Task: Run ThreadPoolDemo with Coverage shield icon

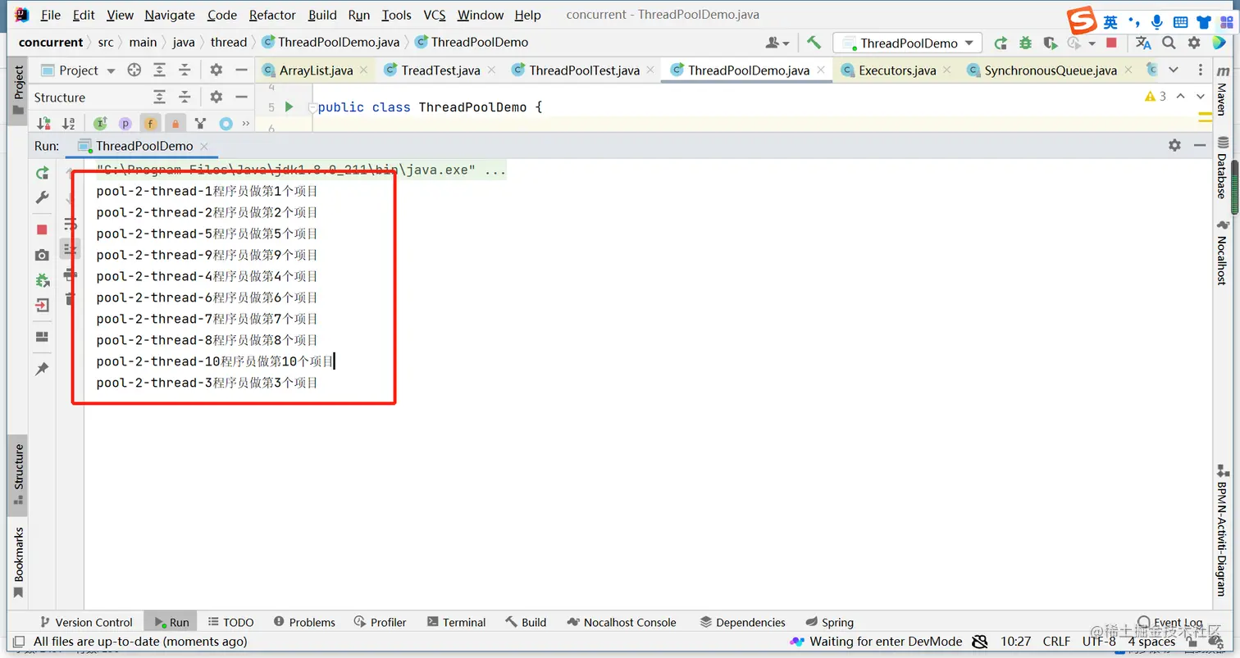Action: tap(1050, 43)
